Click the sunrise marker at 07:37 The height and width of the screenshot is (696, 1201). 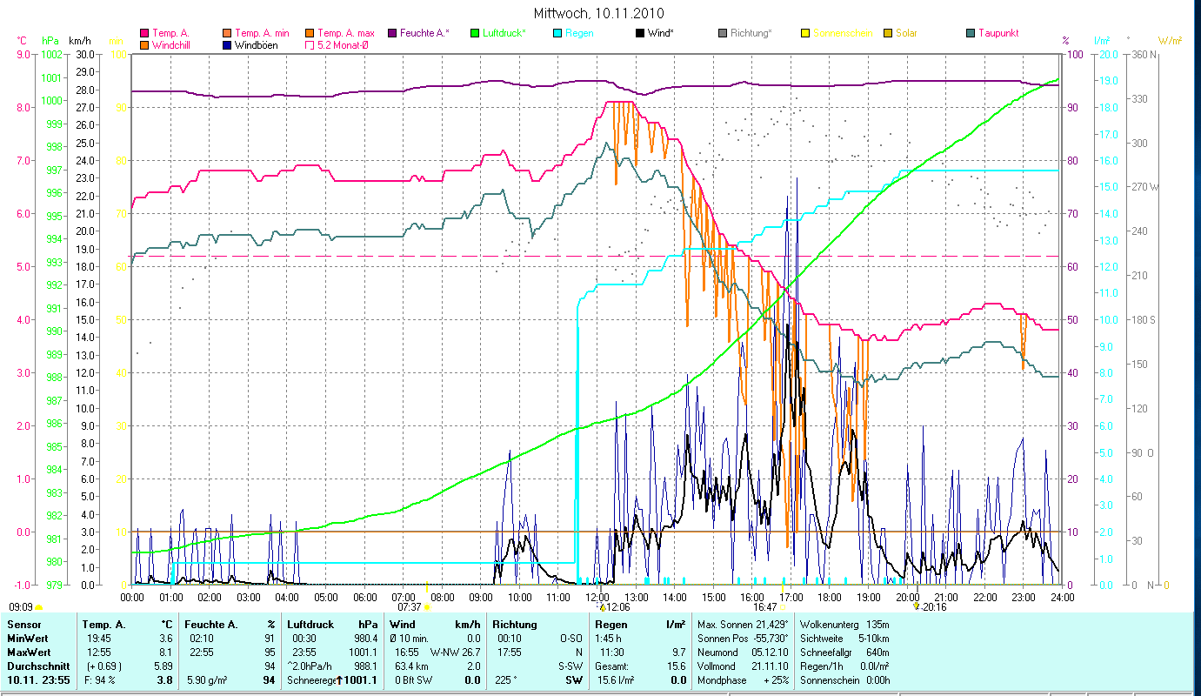(x=426, y=606)
